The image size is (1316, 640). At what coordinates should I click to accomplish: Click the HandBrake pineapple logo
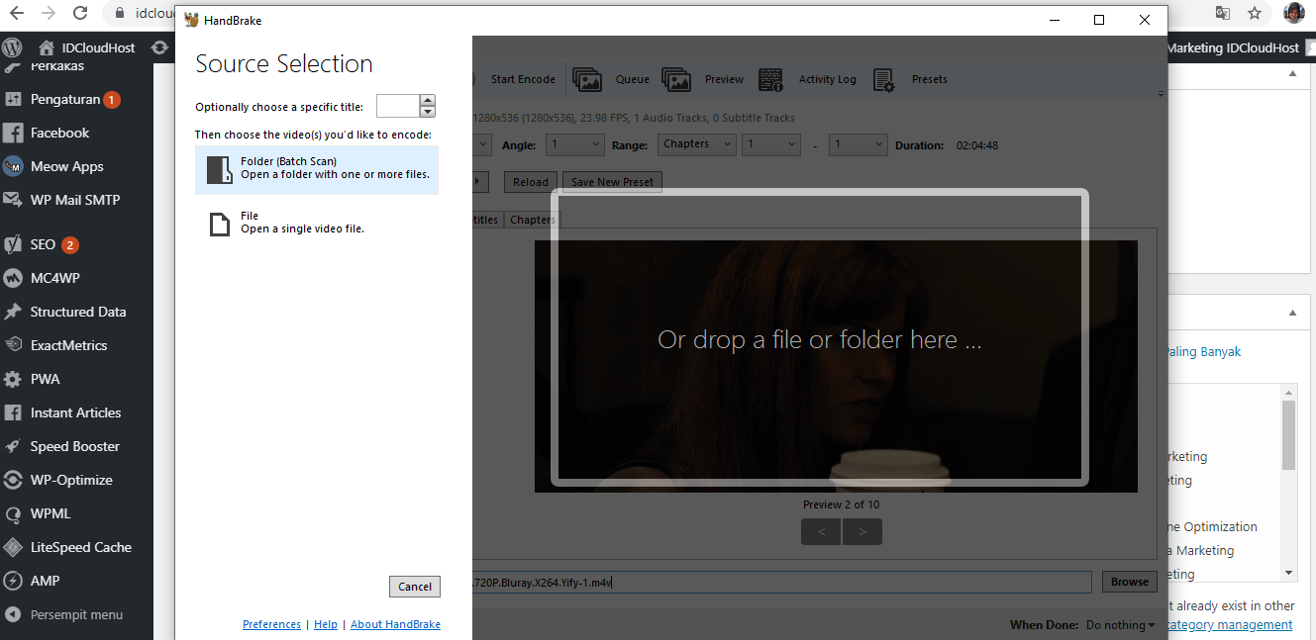tap(190, 20)
